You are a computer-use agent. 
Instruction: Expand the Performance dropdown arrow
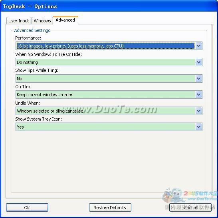[x=198, y=46]
